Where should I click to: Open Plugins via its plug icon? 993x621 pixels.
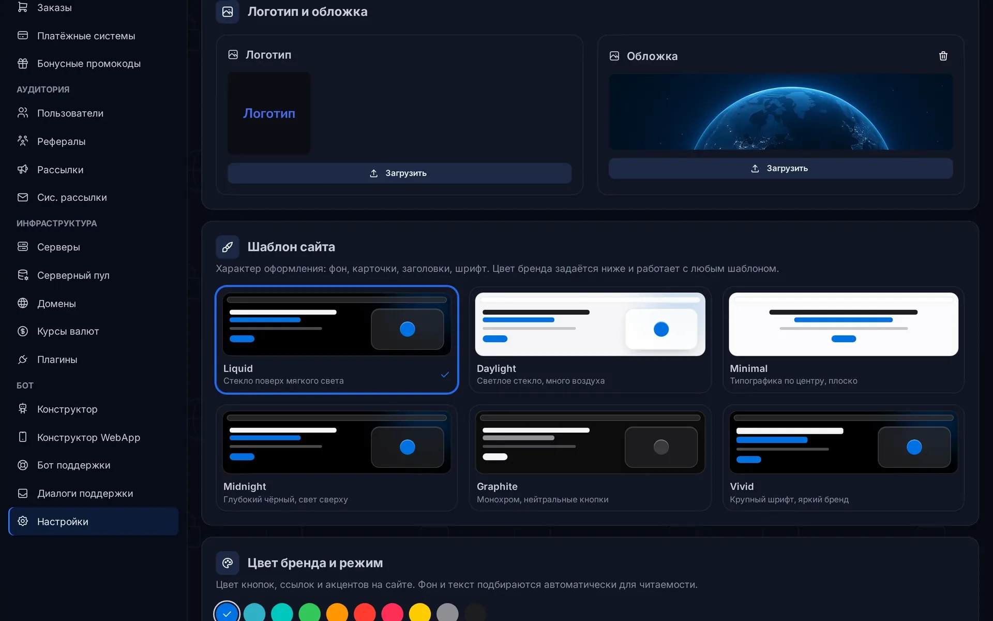pyautogui.click(x=23, y=359)
